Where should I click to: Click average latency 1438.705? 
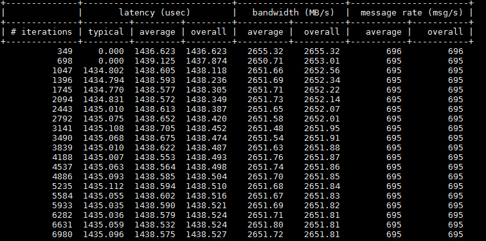click(x=155, y=129)
